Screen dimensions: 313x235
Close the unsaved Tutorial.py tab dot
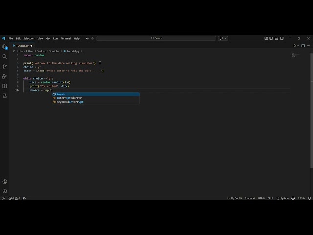point(31,46)
